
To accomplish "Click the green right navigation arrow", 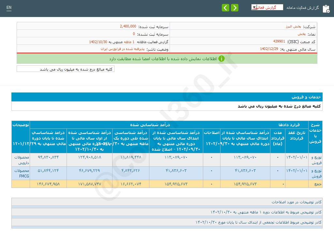I will [x=235, y=7].
